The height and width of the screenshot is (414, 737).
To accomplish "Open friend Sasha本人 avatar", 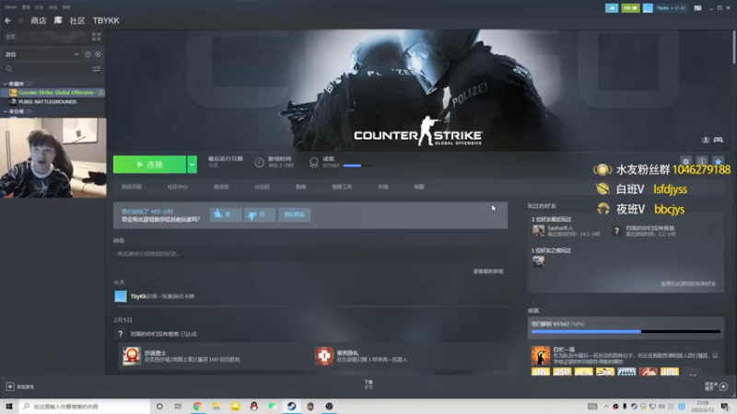I will pyautogui.click(x=539, y=230).
